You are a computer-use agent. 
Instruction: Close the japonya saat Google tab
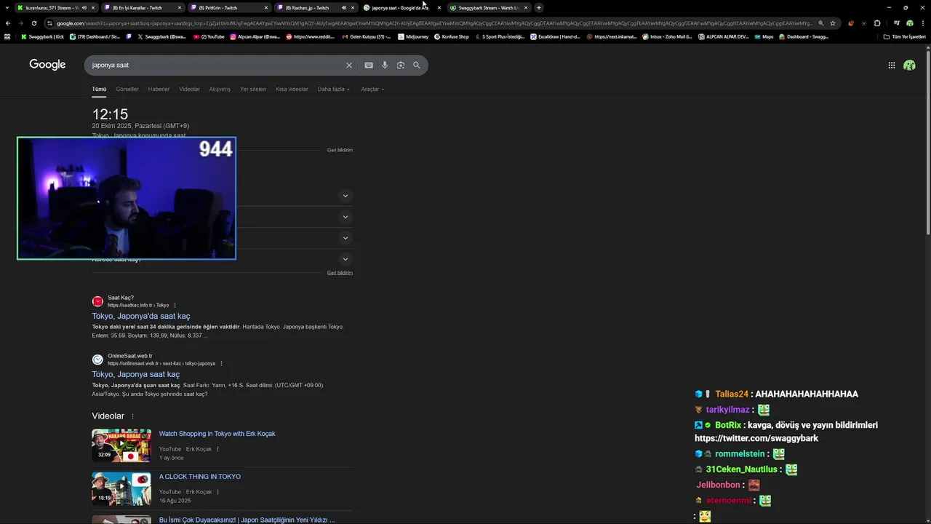(439, 8)
